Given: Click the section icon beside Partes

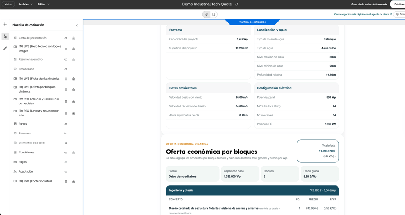Looking at the screenshot, I should click(15, 124).
